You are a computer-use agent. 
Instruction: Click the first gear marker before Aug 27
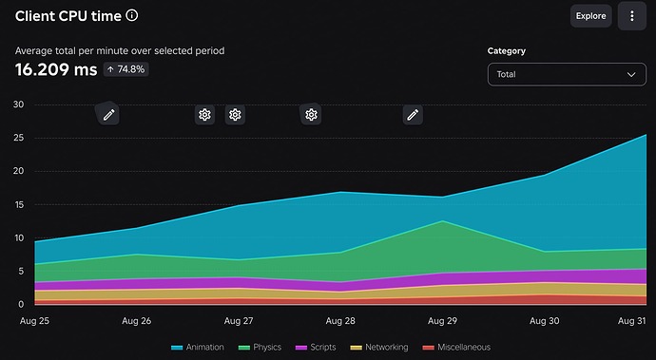point(204,115)
